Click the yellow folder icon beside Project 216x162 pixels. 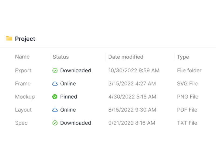coord(9,39)
